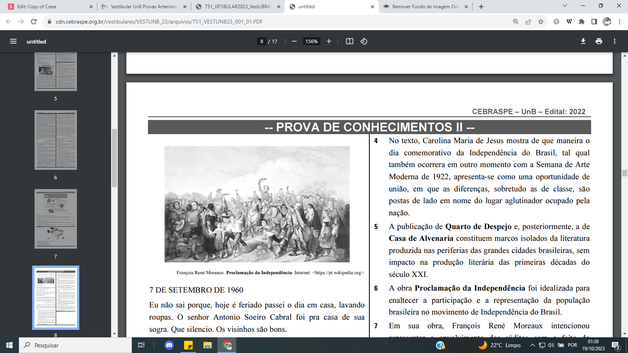
Task: Open the Chrome three-dot menu
Action: pyautogui.click(x=619, y=22)
